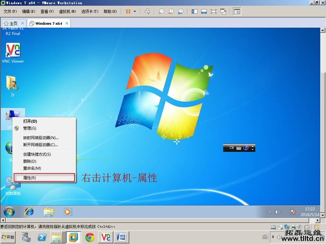Open PowerShell from host taskbar
The image size is (326, 244).
(x=42, y=237)
